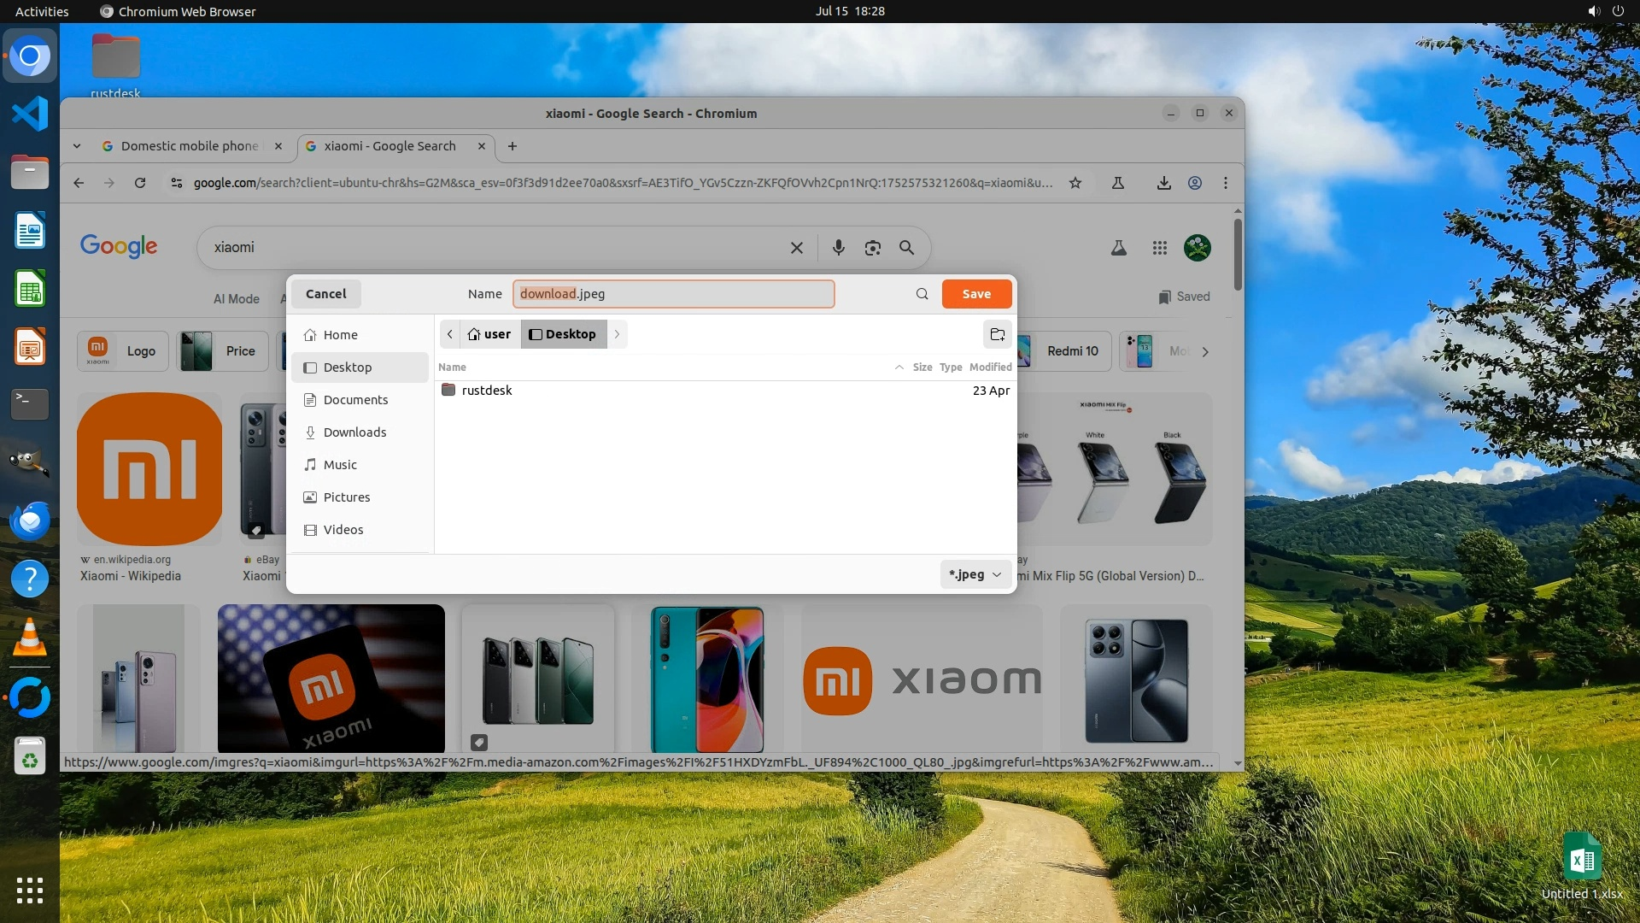Image resolution: width=1640 pixels, height=923 pixels.
Task: Open the Chromium three-dot menu
Action: 1225,183
